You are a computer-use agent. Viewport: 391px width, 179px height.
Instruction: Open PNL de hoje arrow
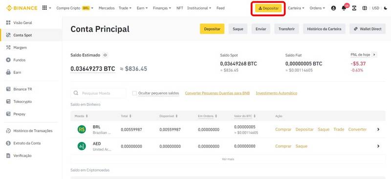[374, 55]
